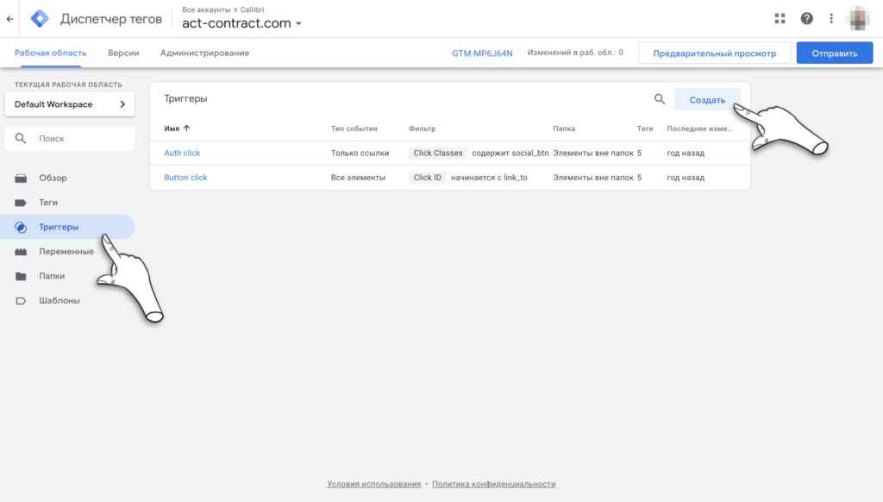Click the Tag Manager logo icon
Viewport: 883px width, 502px height.
(40, 18)
